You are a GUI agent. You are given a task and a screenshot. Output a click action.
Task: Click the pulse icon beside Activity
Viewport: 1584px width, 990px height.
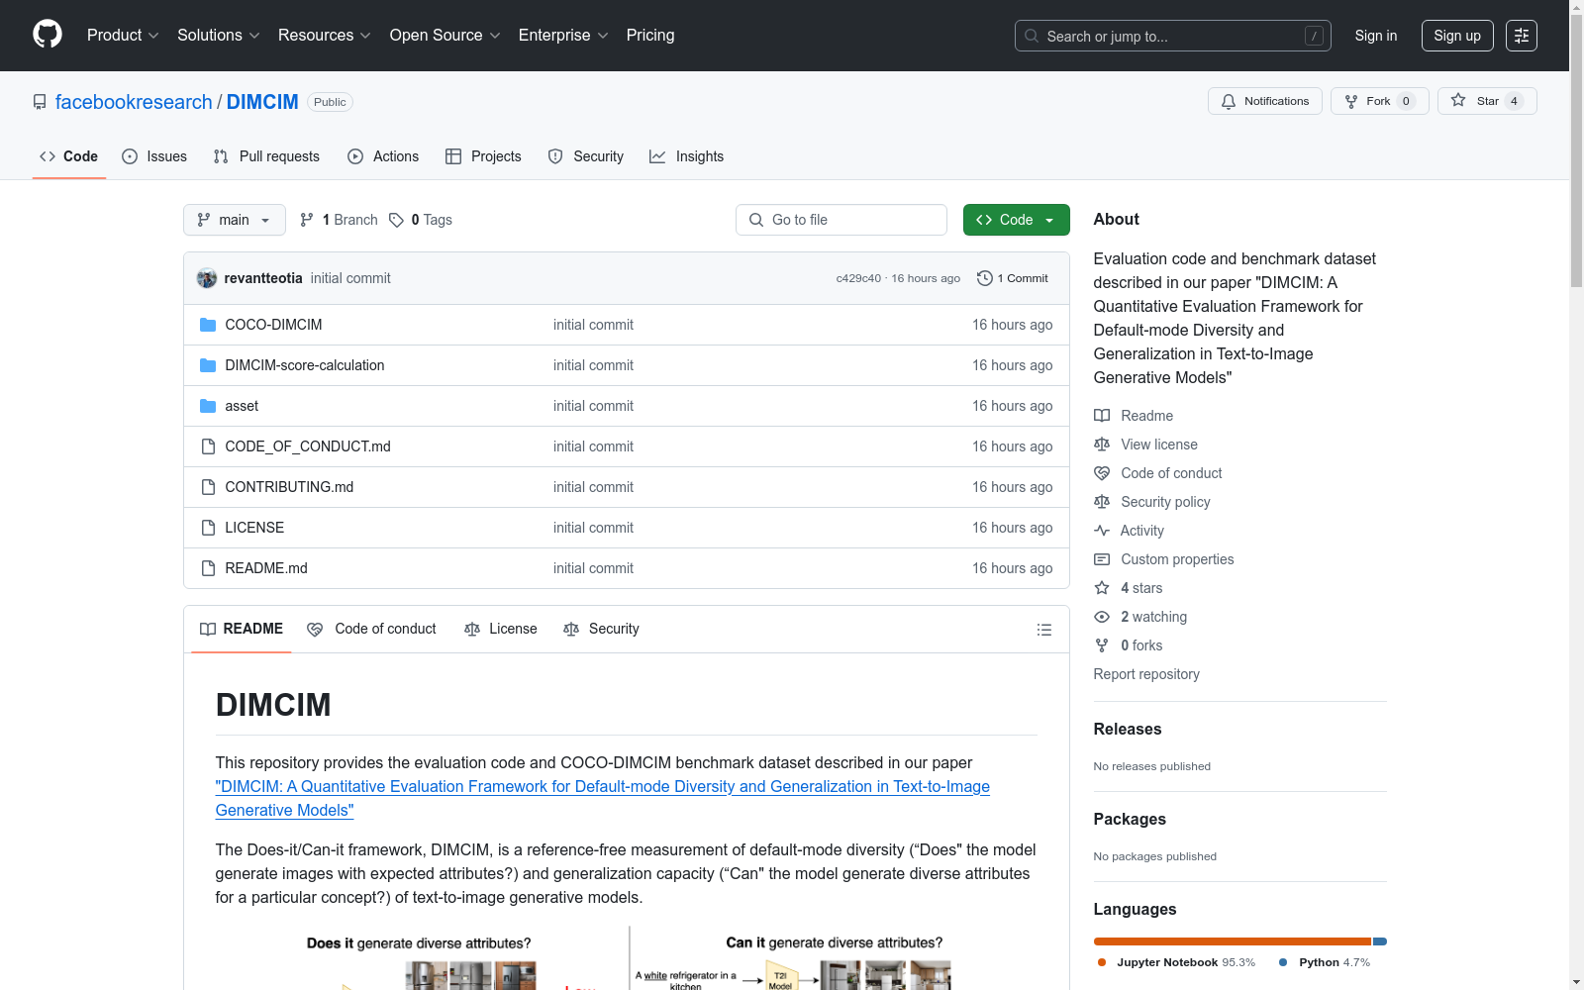(1102, 531)
